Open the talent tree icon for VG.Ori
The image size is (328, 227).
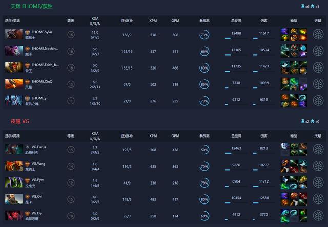(x=318, y=199)
